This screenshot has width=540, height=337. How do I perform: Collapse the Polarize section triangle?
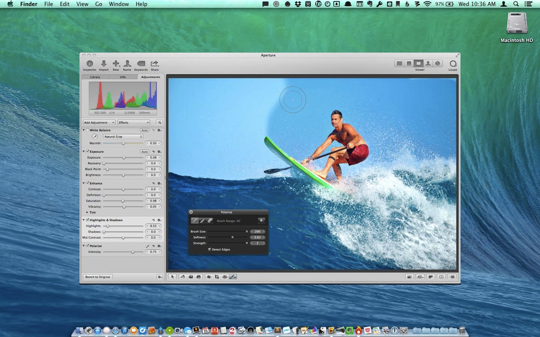[x=84, y=246]
